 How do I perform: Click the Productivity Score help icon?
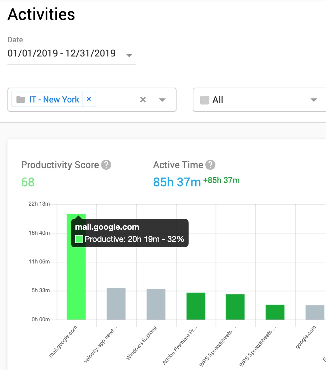coord(106,165)
